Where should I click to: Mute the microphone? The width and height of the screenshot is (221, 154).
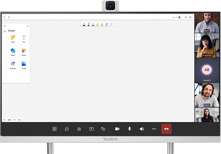click(x=129, y=129)
